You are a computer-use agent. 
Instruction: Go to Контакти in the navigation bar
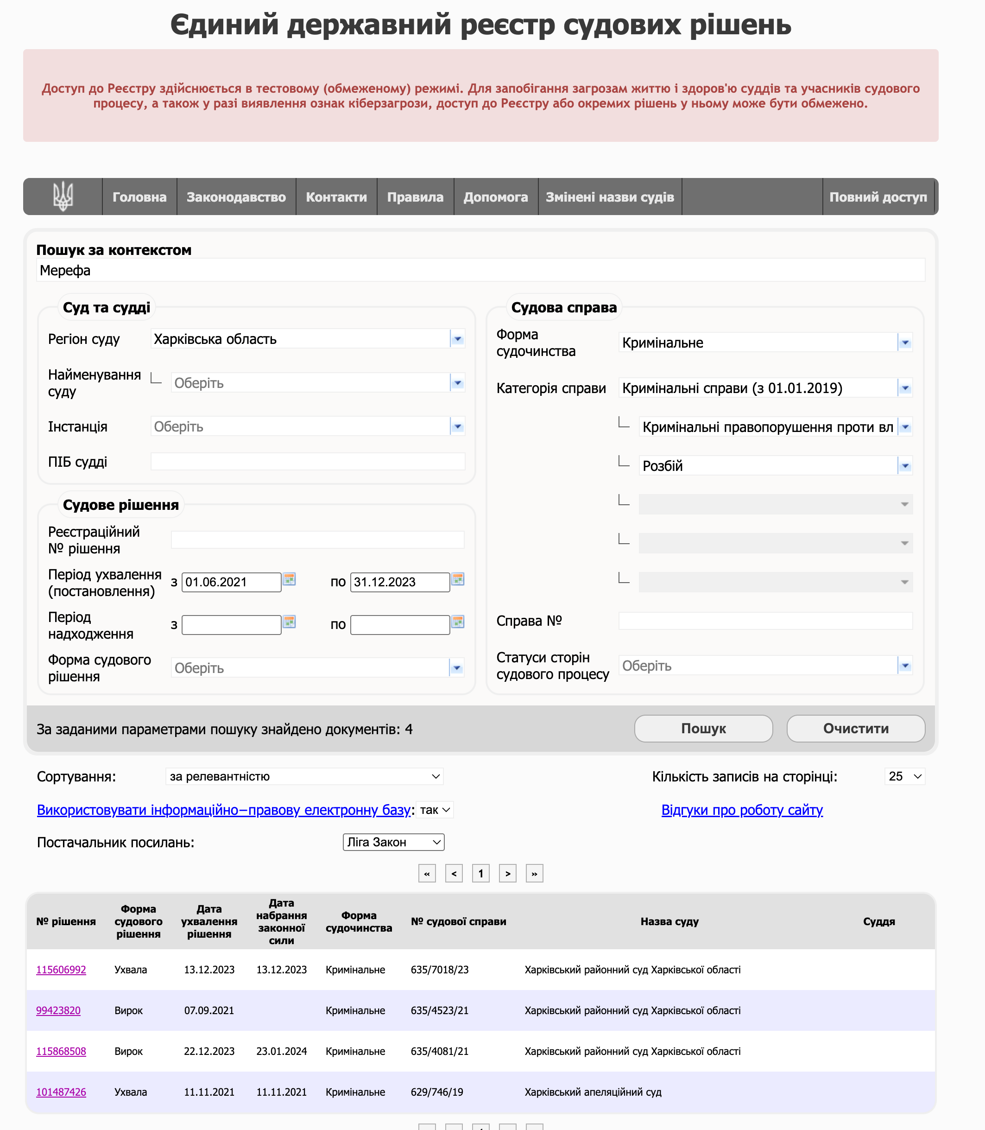(x=336, y=197)
